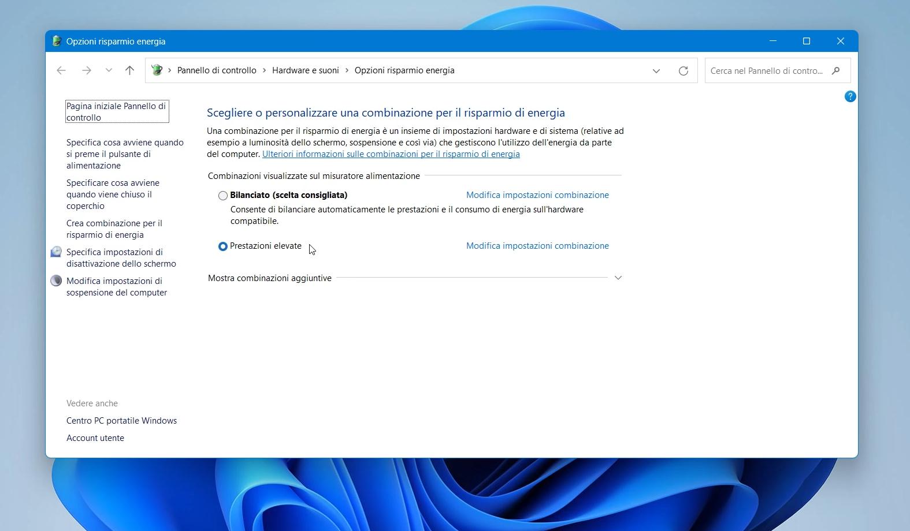Select the Prestazioni elevate radio button
Viewport: 910px width, 531px height.
tap(223, 246)
